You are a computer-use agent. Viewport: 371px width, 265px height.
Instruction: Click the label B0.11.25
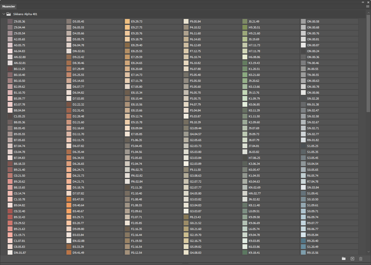20,69
